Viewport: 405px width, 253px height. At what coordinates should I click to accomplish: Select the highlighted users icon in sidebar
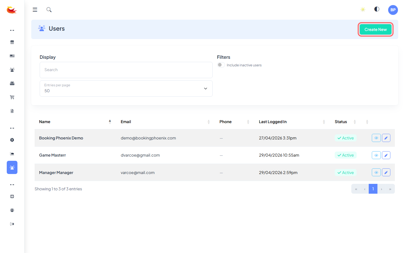tap(12, 168)
